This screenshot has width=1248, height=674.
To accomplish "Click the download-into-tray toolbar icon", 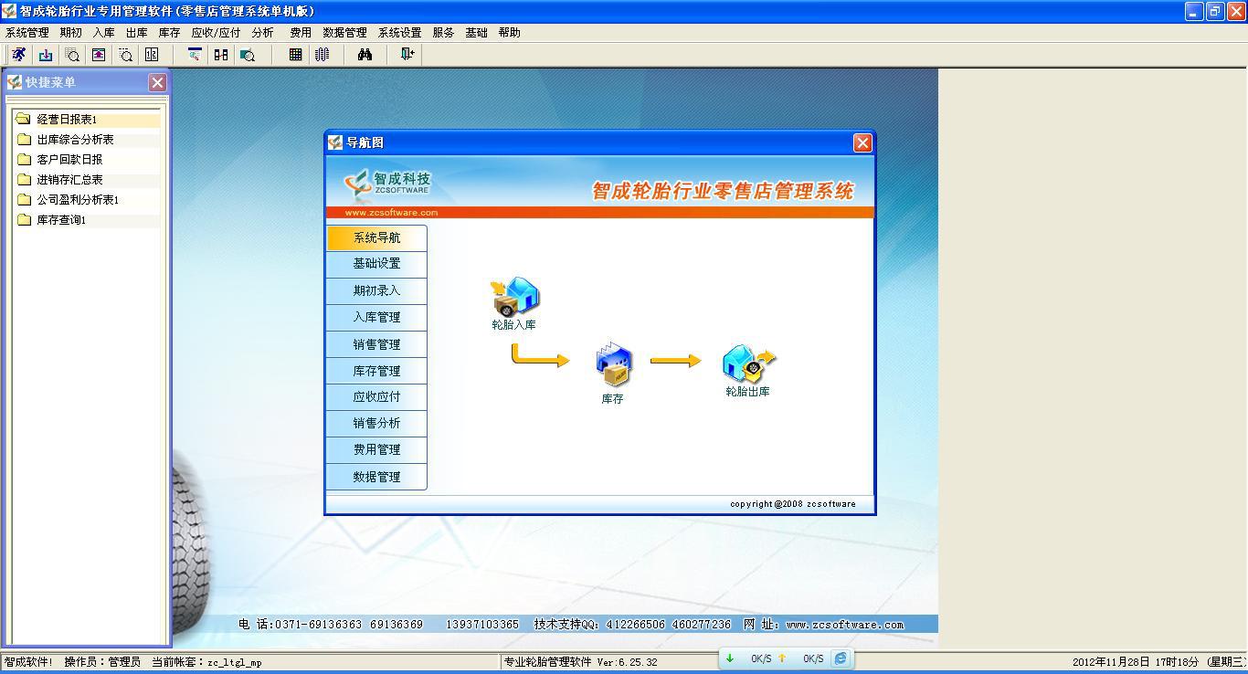I will pyautogui.click(x=46, y=55).
